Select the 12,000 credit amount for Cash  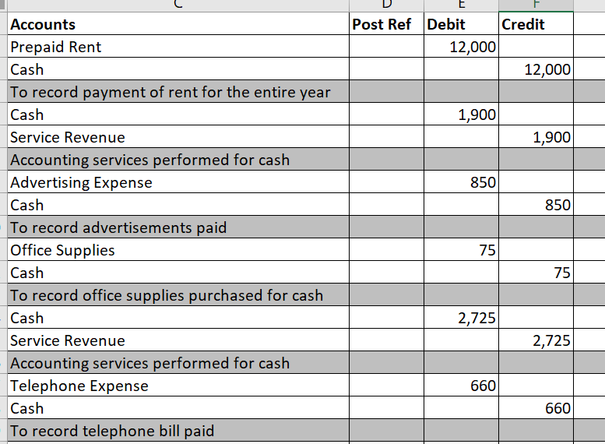pos(536,69)
